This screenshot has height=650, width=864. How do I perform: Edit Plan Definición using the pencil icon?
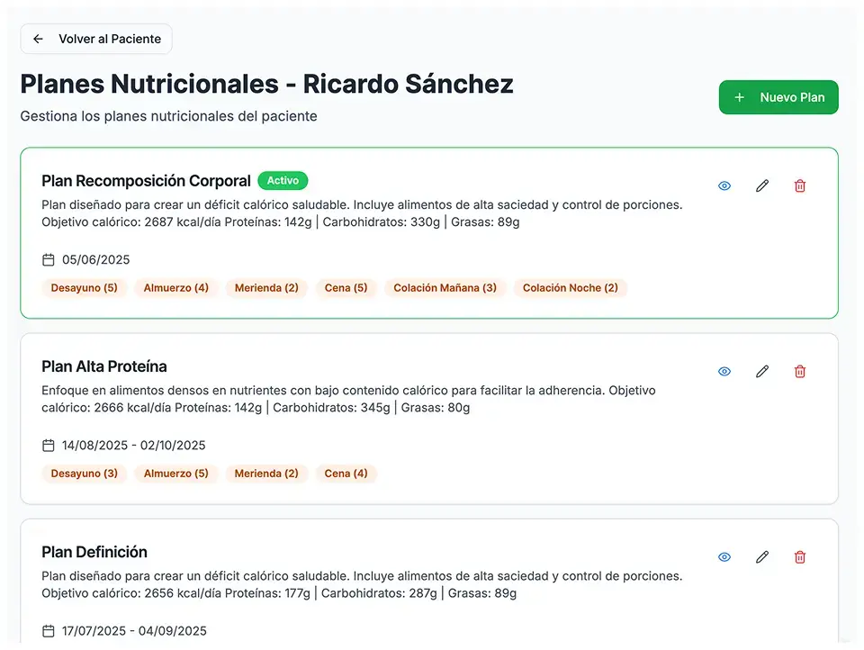[x=761, y=556]
